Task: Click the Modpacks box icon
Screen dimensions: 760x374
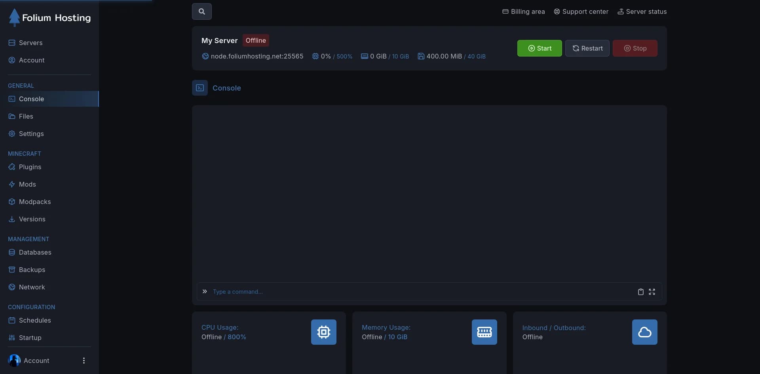Action: (12, 202)
